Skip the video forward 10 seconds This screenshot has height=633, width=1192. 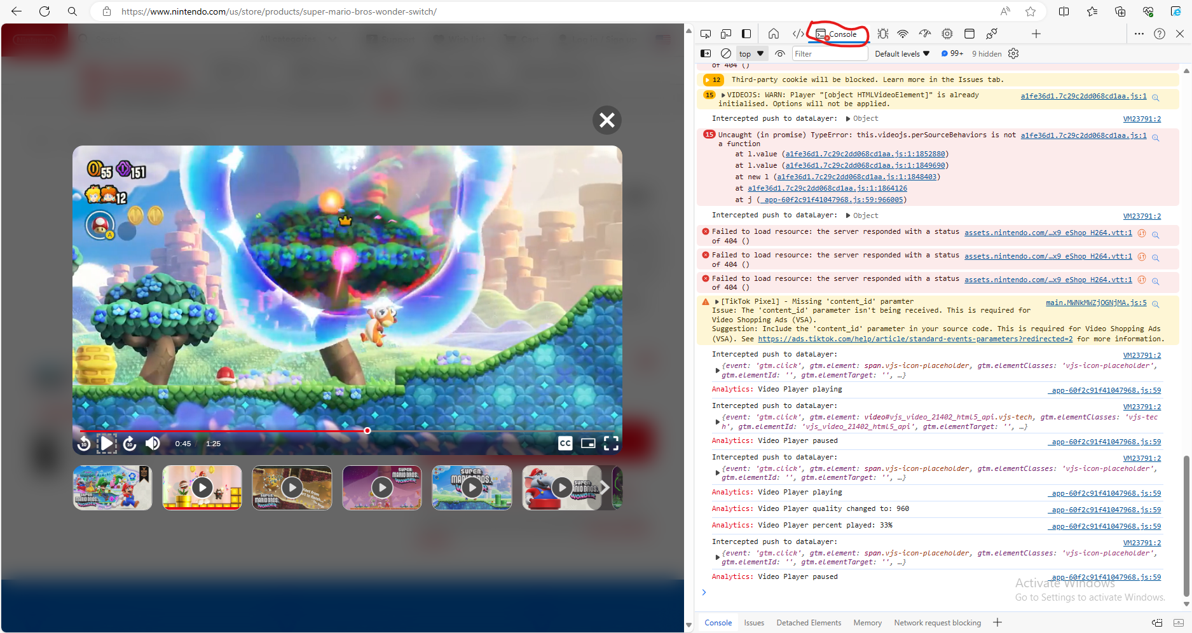(x=130, y=444)
